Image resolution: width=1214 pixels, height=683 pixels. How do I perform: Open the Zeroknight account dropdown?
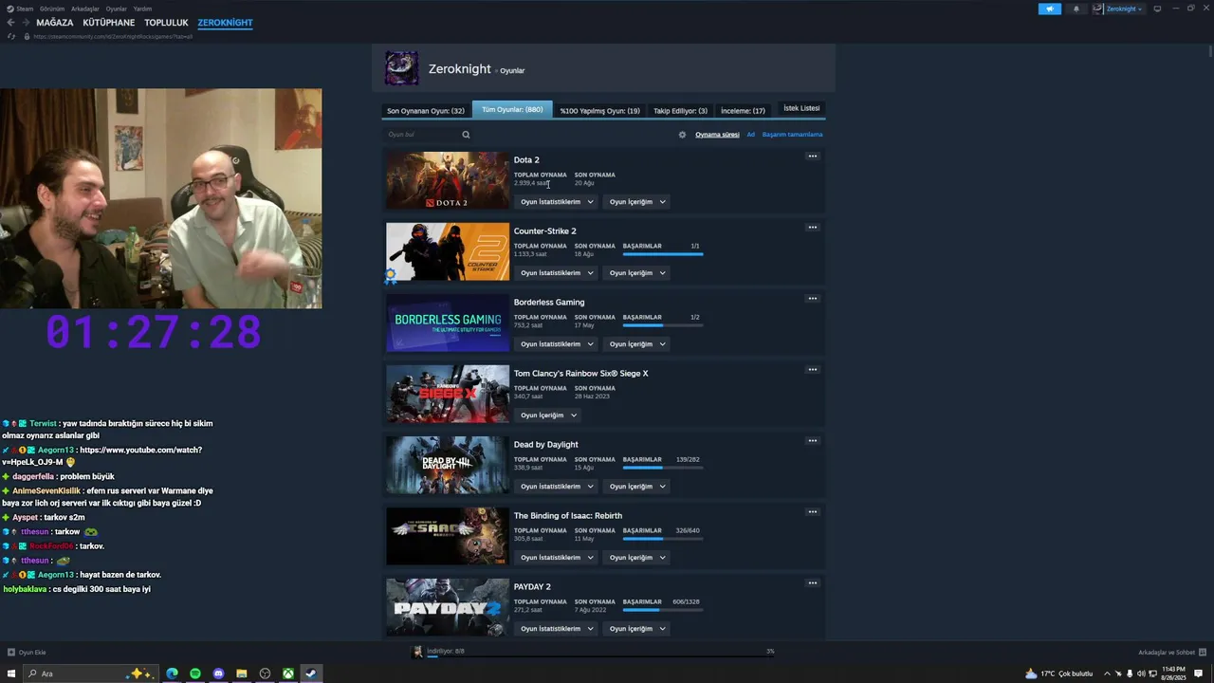point(1118,9)
